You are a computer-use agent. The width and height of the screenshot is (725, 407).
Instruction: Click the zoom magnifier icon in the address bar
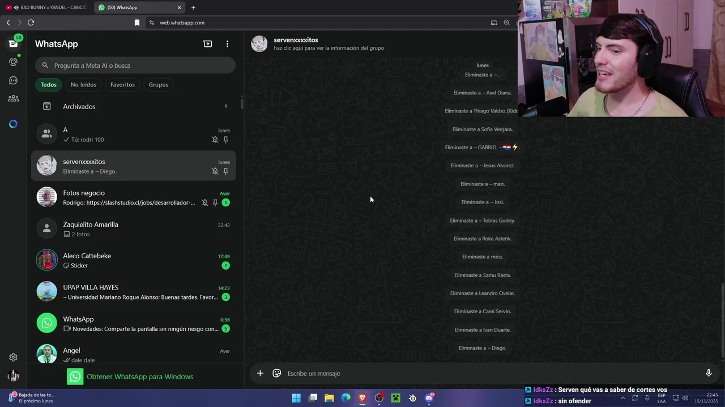pyautogui.click(x=507, y=23)
